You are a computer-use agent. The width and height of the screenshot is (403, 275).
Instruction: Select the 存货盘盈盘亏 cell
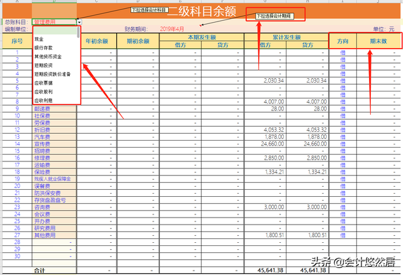coord(54,200)
